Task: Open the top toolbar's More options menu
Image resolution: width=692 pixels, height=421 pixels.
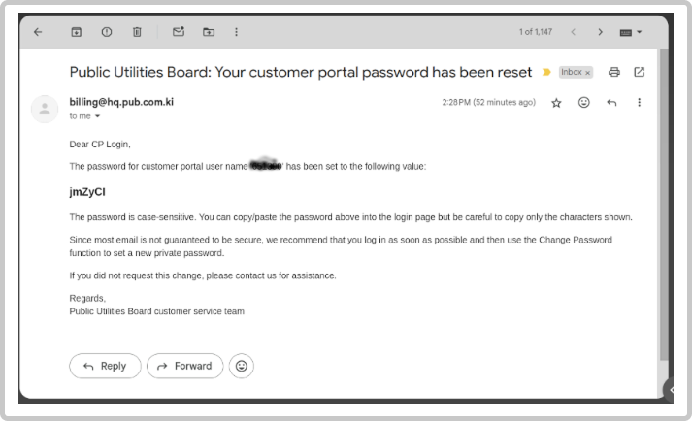Action: tap(237, 32)
